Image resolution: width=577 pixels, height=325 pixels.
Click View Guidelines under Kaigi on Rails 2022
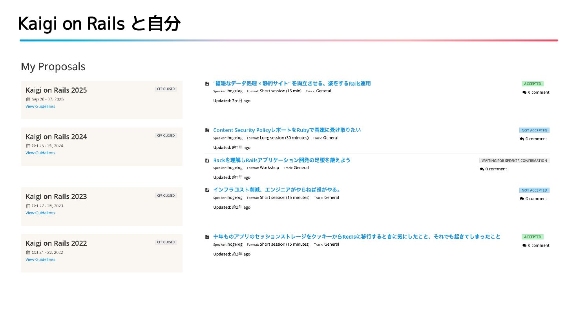pos(40,260)
